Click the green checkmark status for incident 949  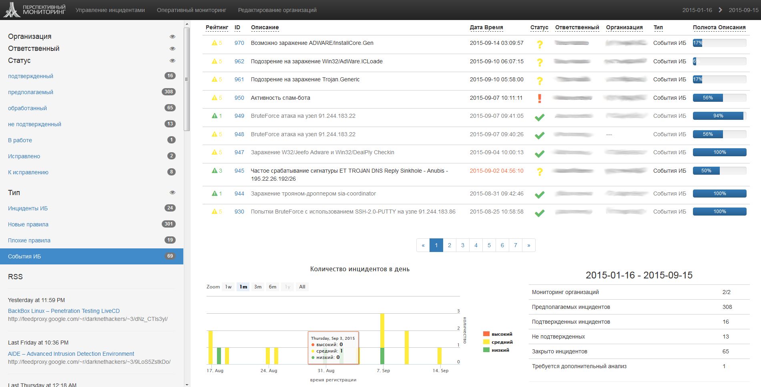click(x=540, y=117)
